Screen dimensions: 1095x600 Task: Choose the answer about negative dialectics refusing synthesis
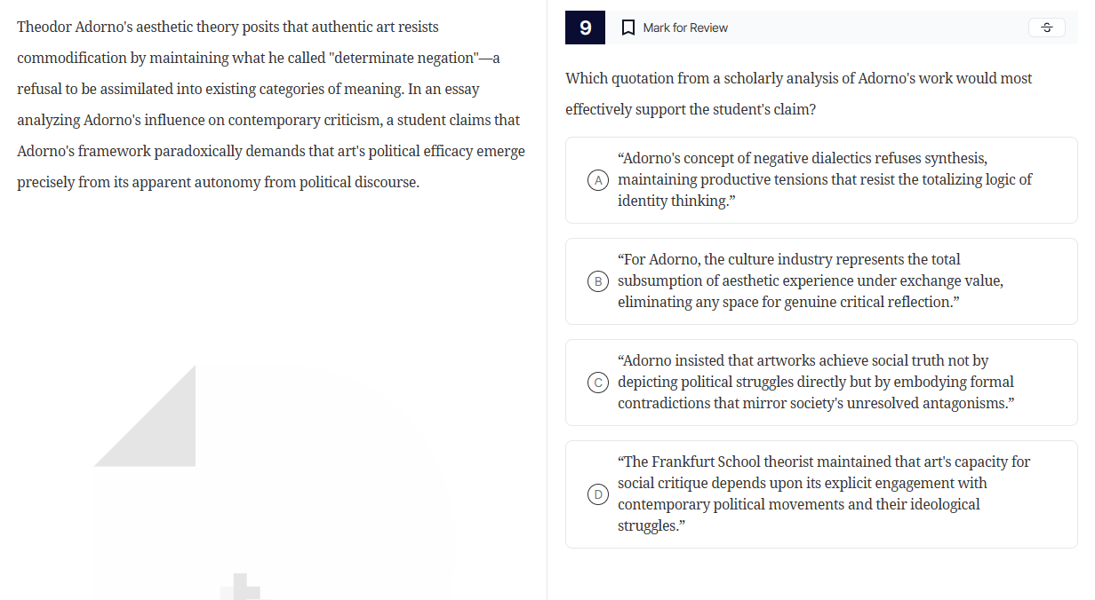[x=824, y=180]
